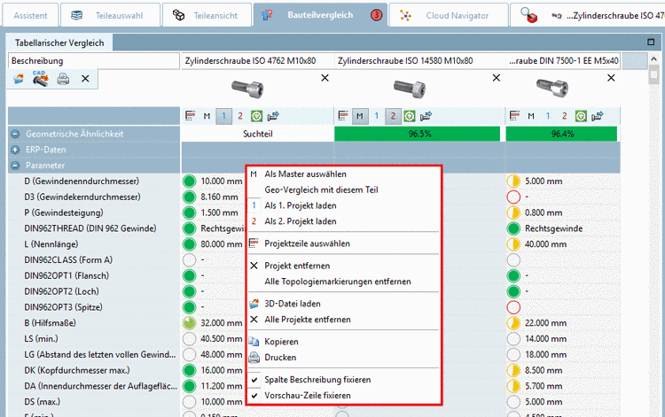Click green geo-compare icon in ISO 4762 column
This screenshot has height=417, width=665.
coord(256,116)
